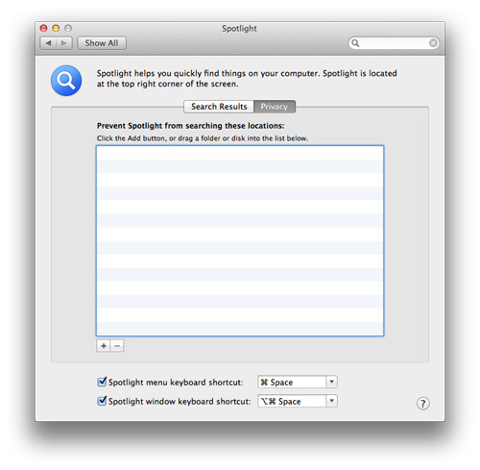This screenshot has width=480, height=470.
Task: Click inside the excluded locations list
Action: tap(240, 240)
